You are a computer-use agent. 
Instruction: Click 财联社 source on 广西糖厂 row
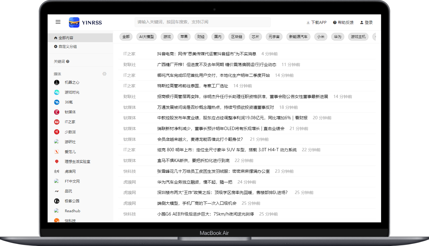[x=130, y=65]
